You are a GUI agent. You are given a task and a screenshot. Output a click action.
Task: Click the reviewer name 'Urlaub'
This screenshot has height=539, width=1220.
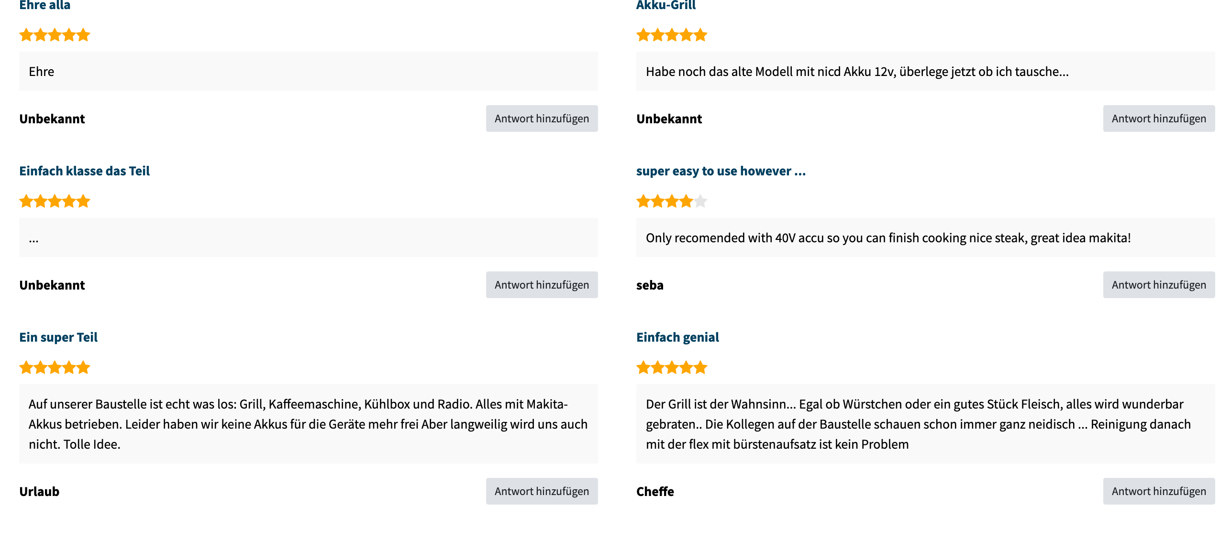click(39, 492)
